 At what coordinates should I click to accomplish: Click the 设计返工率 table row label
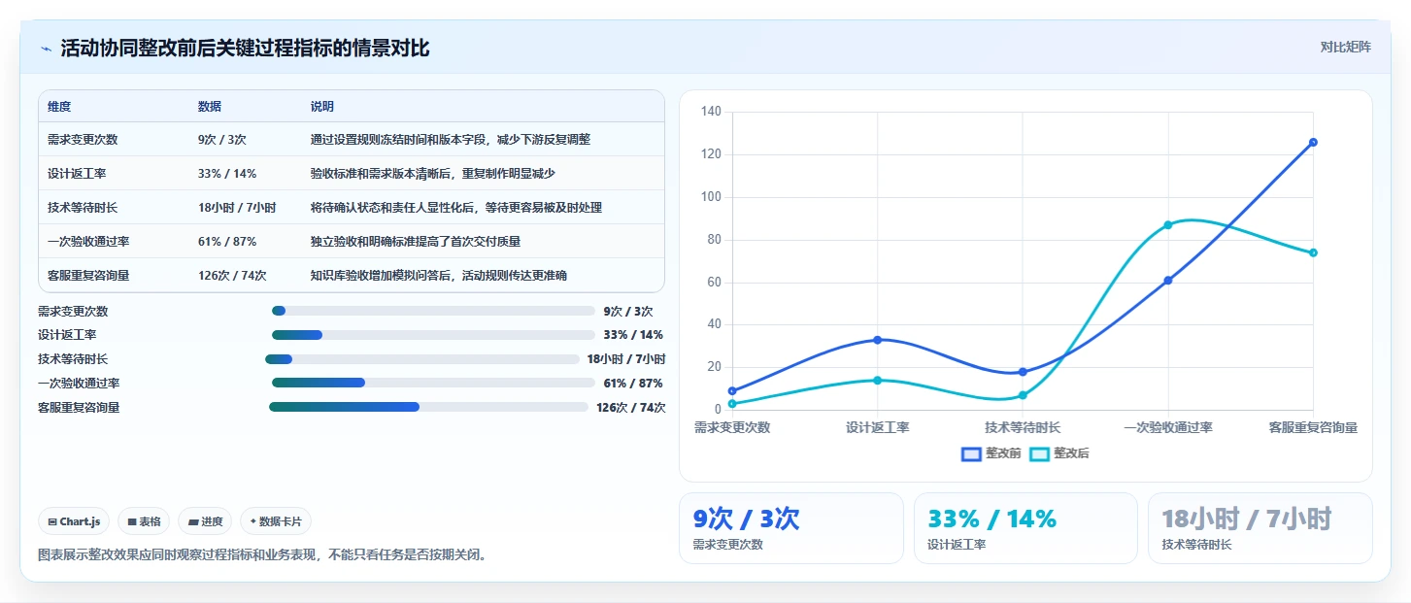77,174
